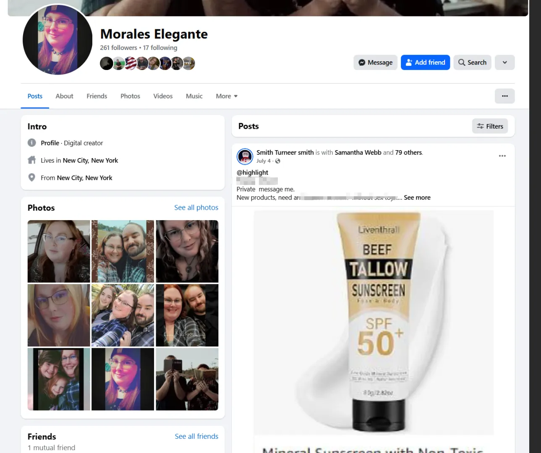Viewport: 541px width, 453px height.
Task: Open Smith Turneer smith's profile link
Action: (x=285, y=153)
